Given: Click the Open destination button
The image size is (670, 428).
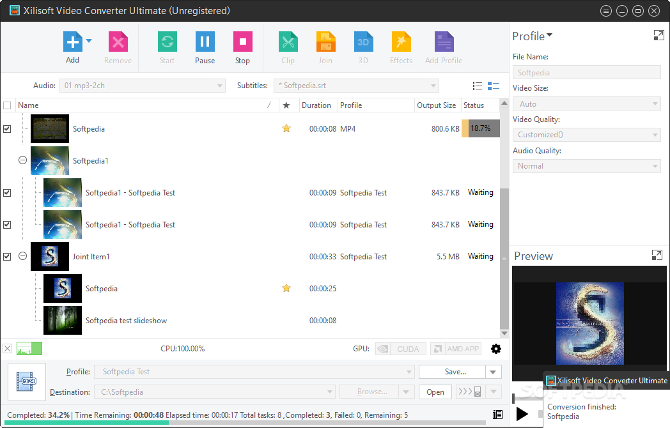Looking at the screenshot, I should coord(435,392).
